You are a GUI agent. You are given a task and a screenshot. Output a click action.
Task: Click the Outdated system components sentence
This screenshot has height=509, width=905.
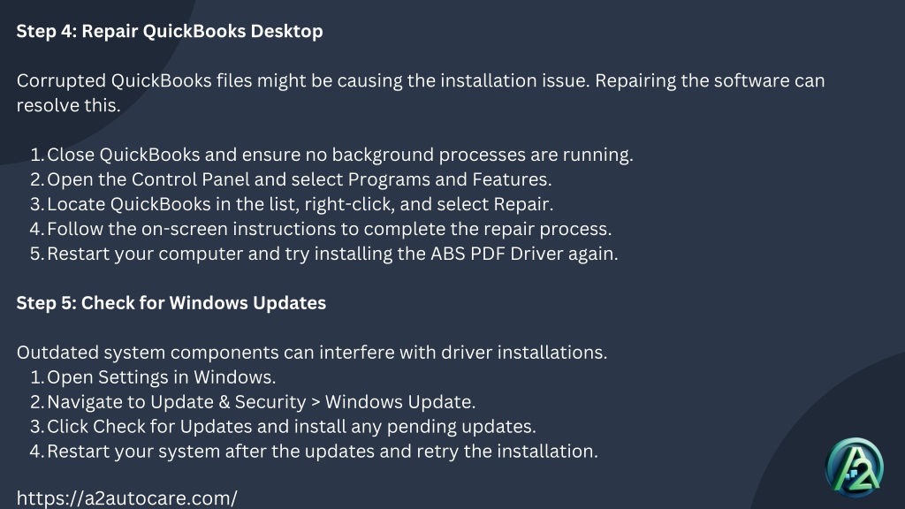[x=312, y=353]
